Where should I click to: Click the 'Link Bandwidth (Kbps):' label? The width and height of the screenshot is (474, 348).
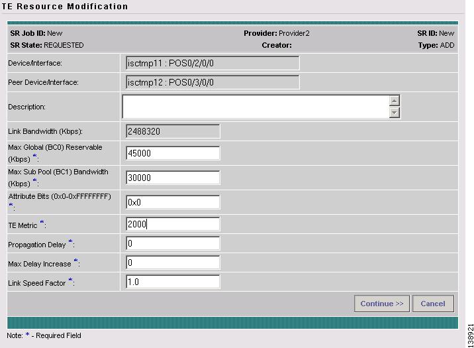pos(45,131)
